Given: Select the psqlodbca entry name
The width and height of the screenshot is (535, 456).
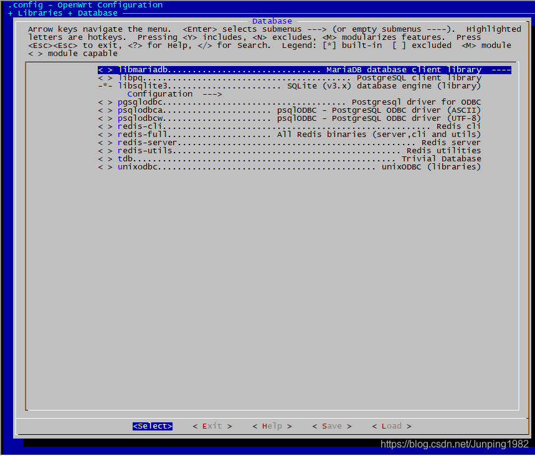Looking at the screenshot, I should 140,111.
